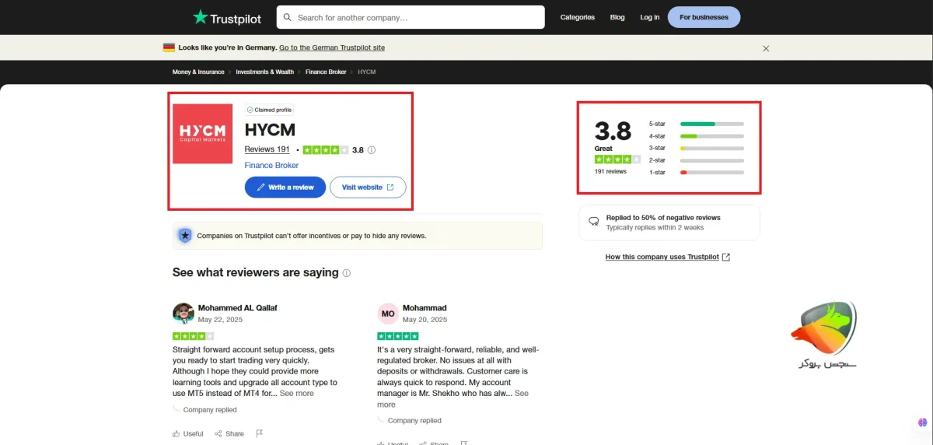933x445 pixels.
Task: Go to Money & Insurance breadcrumb
Action: tap(198, 72)
